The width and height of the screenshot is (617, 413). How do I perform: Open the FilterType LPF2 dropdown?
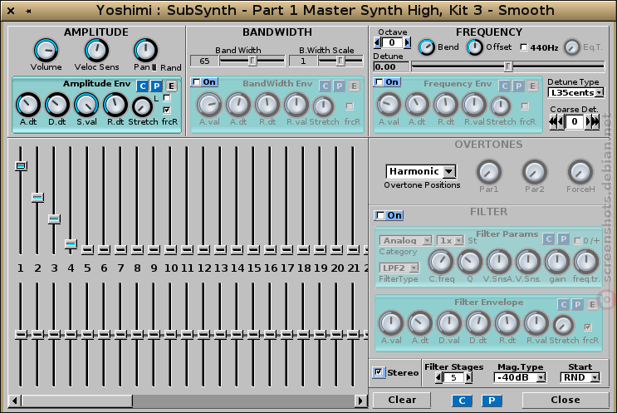pyautogui.click(x=399, y=268)
